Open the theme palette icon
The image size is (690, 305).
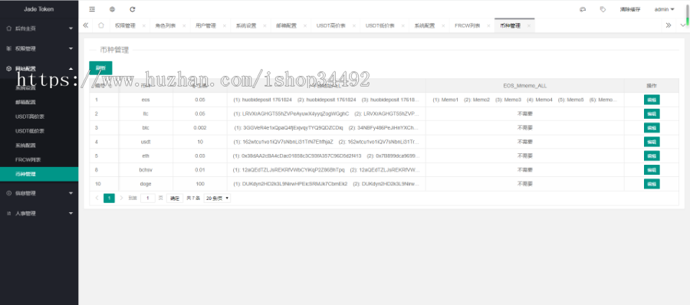(583, 9)
